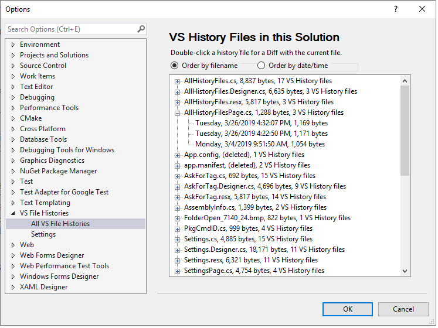Expand the Source Control category

[13, 66]
